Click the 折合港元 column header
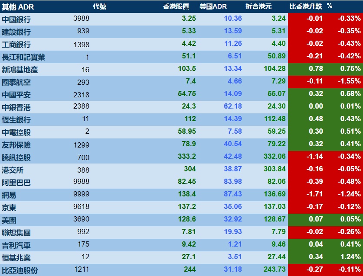 258,6
